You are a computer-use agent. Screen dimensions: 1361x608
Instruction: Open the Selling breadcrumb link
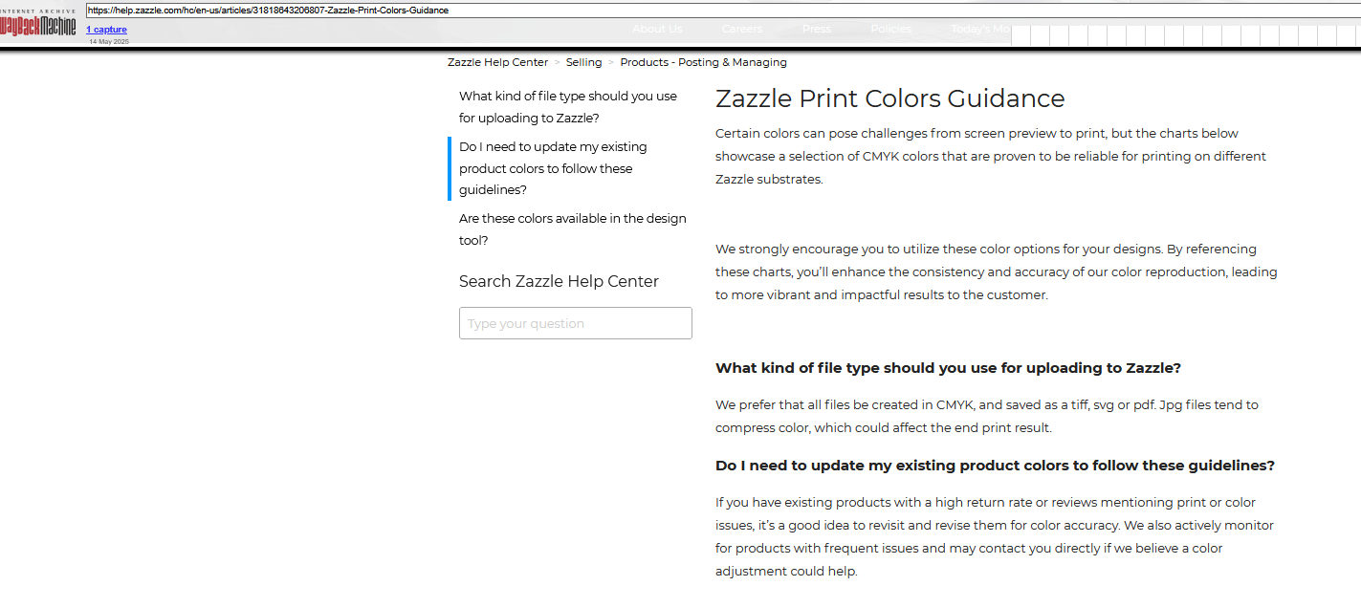pyautogui.click(x=583, y=62)
